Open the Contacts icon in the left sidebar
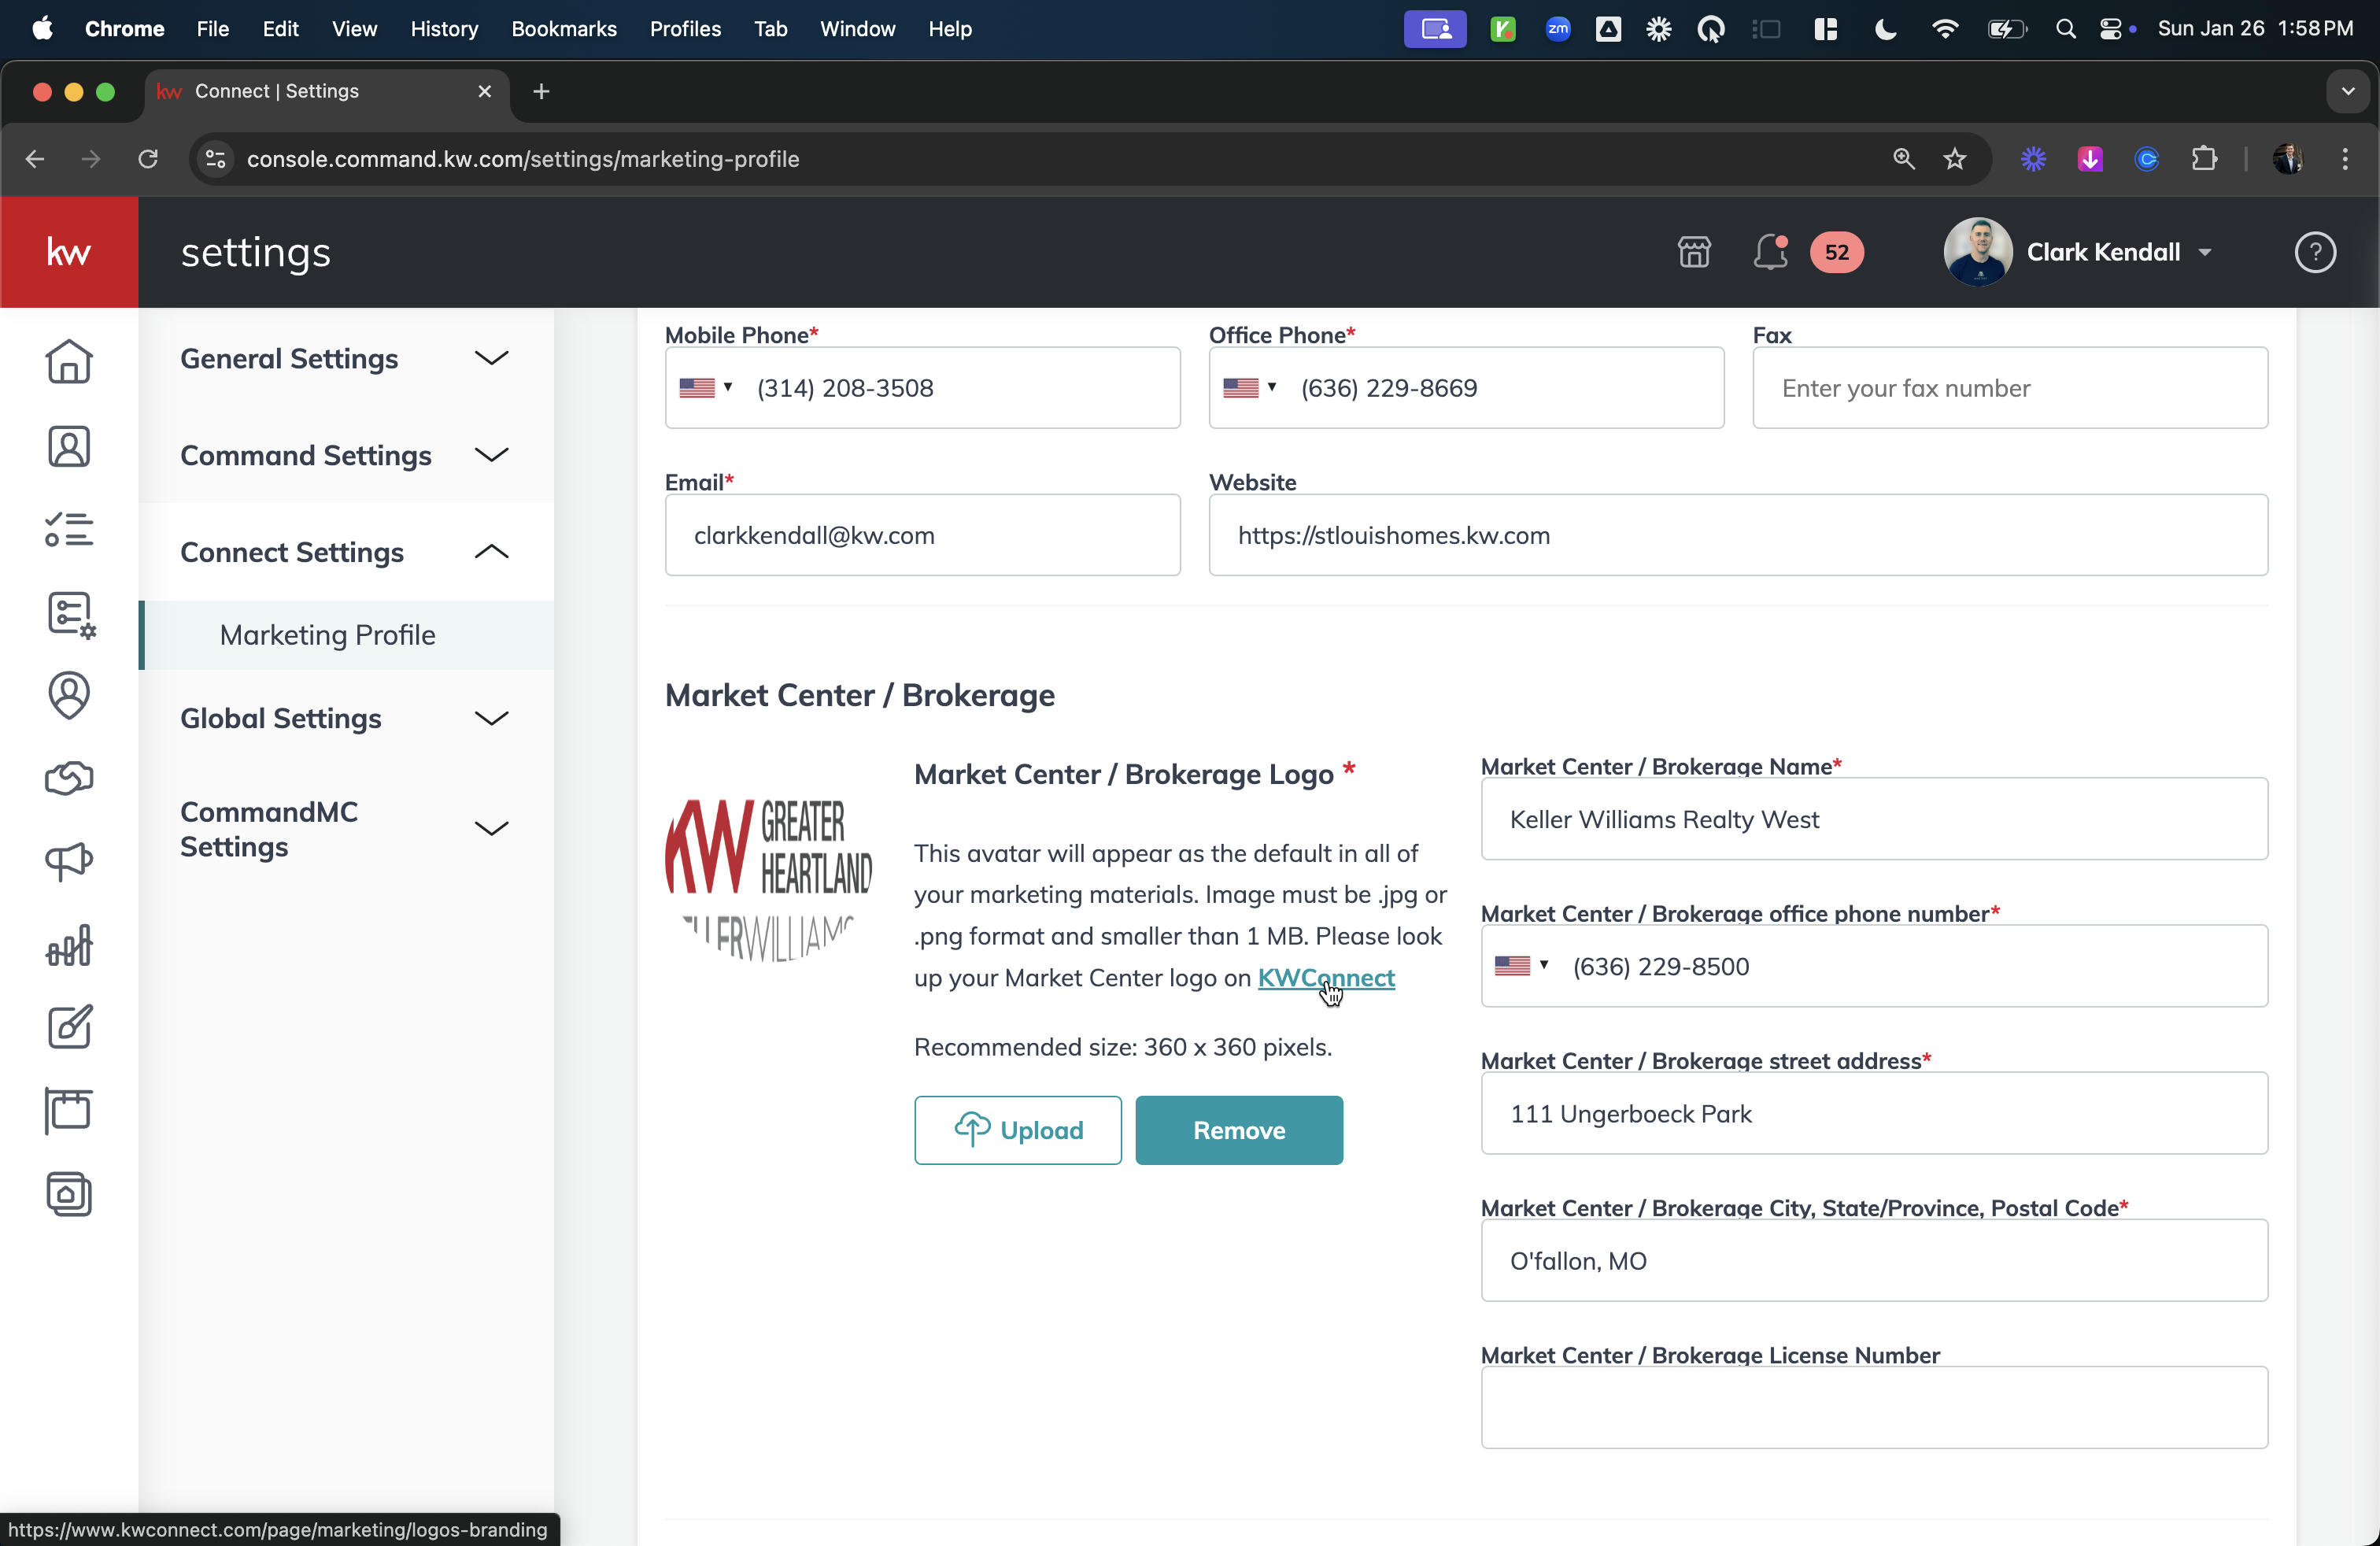This screenshot has height=1546, width=2380. point(69,446)
